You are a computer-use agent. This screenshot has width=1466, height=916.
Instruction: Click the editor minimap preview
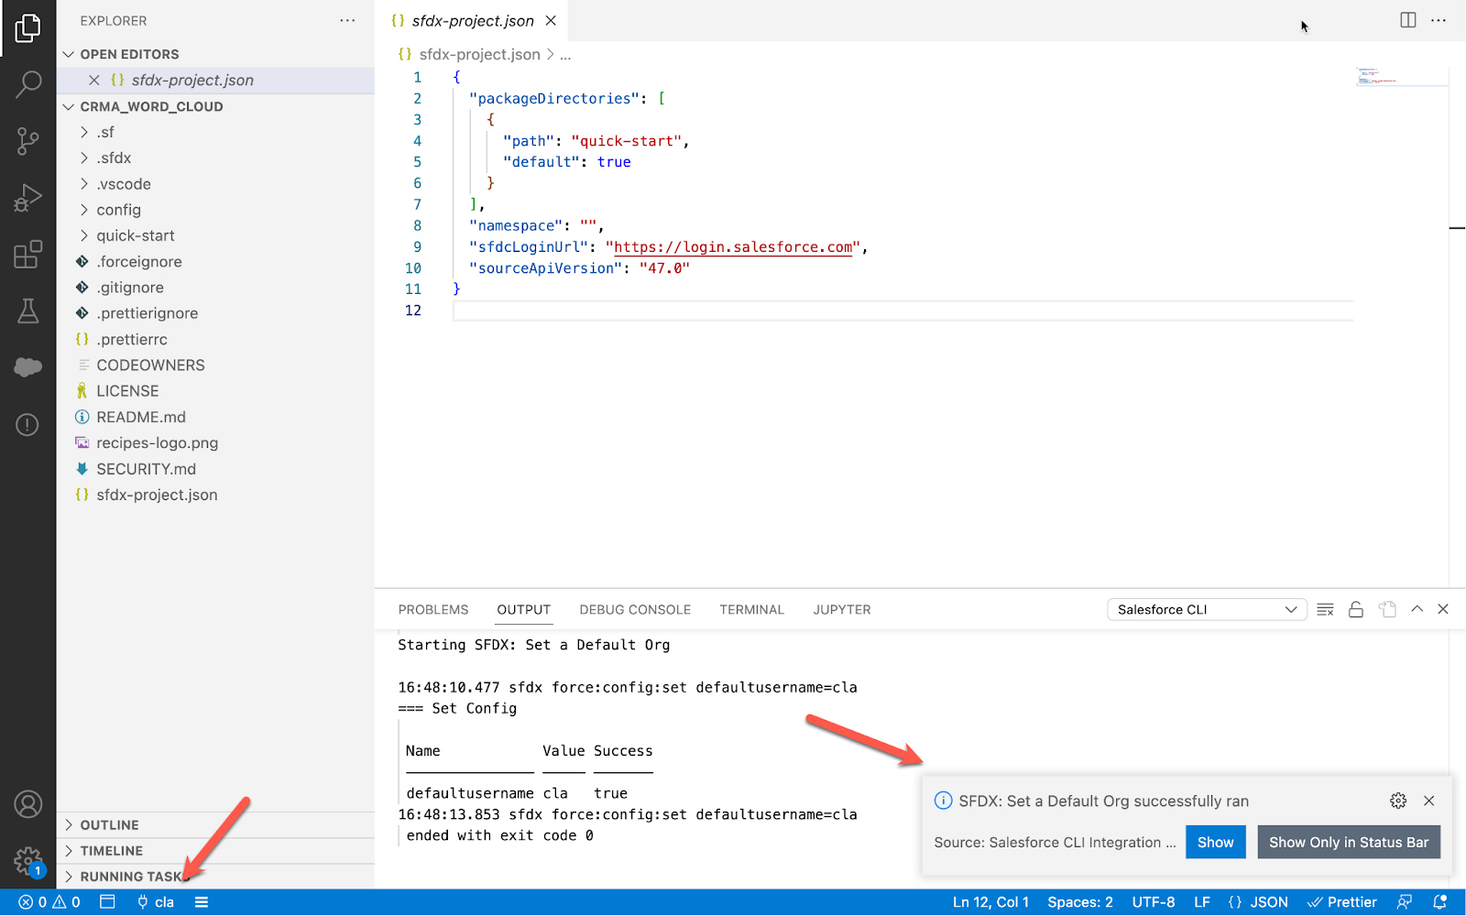pos(1402,76)
